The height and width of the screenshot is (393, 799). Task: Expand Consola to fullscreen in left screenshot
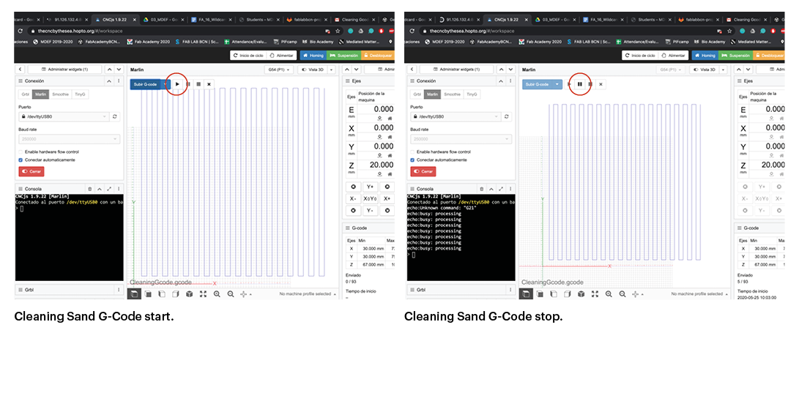109,188
